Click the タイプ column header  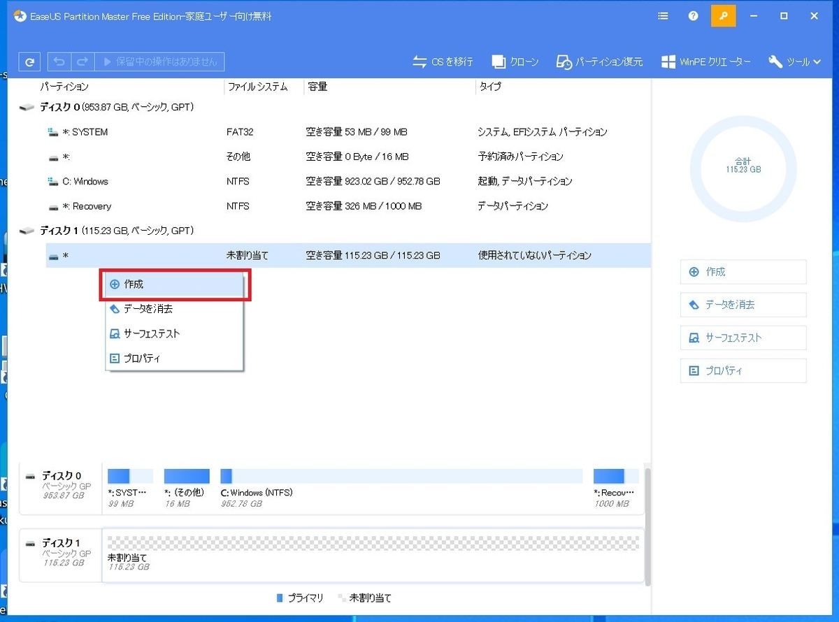point(489,87)
